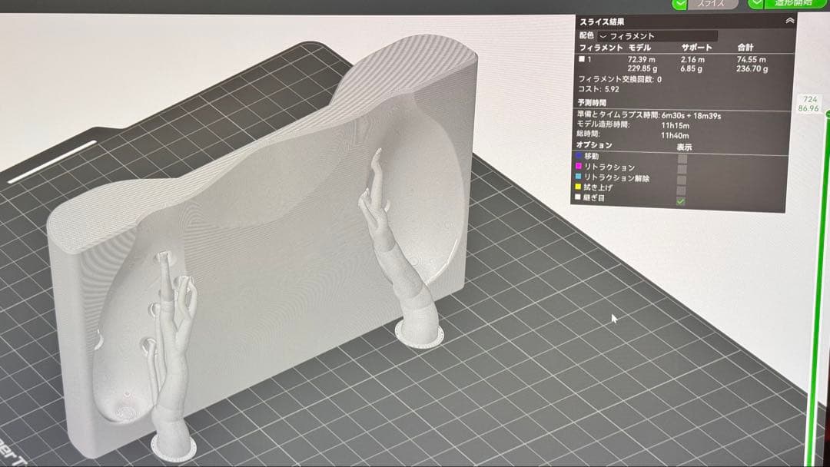Toggle 拭き上げ (Wipe) display checkbox
Viewport: 830px width, 467px height.
tap(681, 190)
